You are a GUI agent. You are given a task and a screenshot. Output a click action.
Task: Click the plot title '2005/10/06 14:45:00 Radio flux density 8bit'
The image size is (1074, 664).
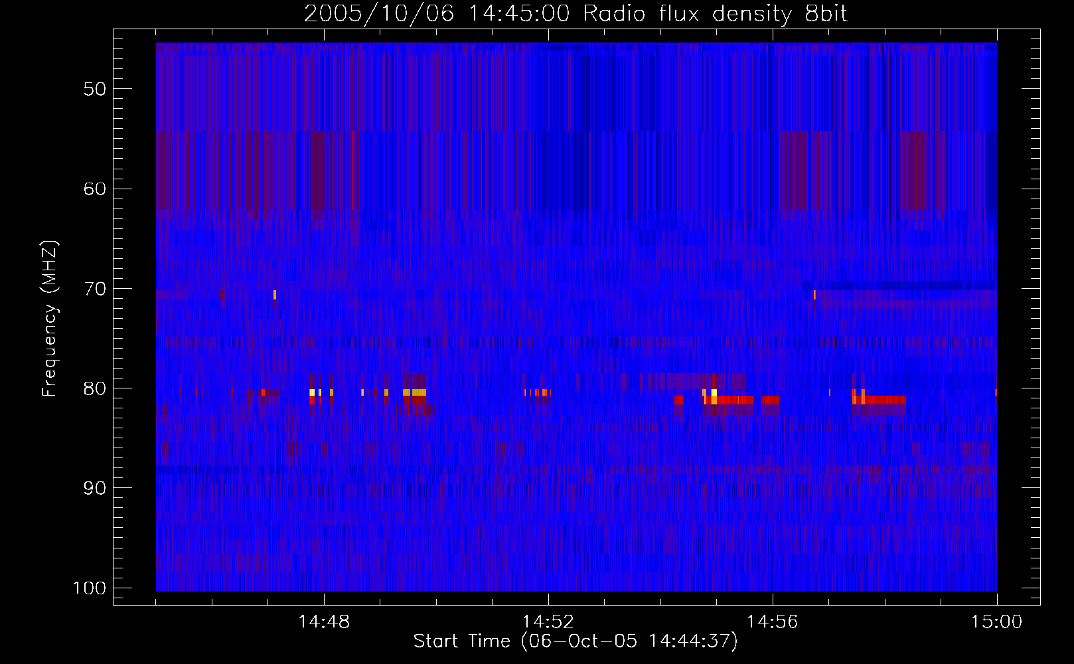[575, 13]
